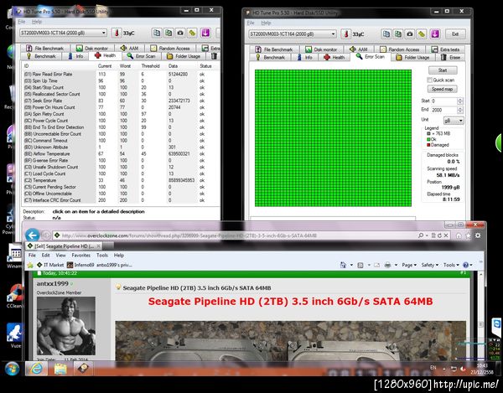Viewport: 503px width, 393px height.
Task: Go back in Internet Explorer
Action: (x=33, y=235)
